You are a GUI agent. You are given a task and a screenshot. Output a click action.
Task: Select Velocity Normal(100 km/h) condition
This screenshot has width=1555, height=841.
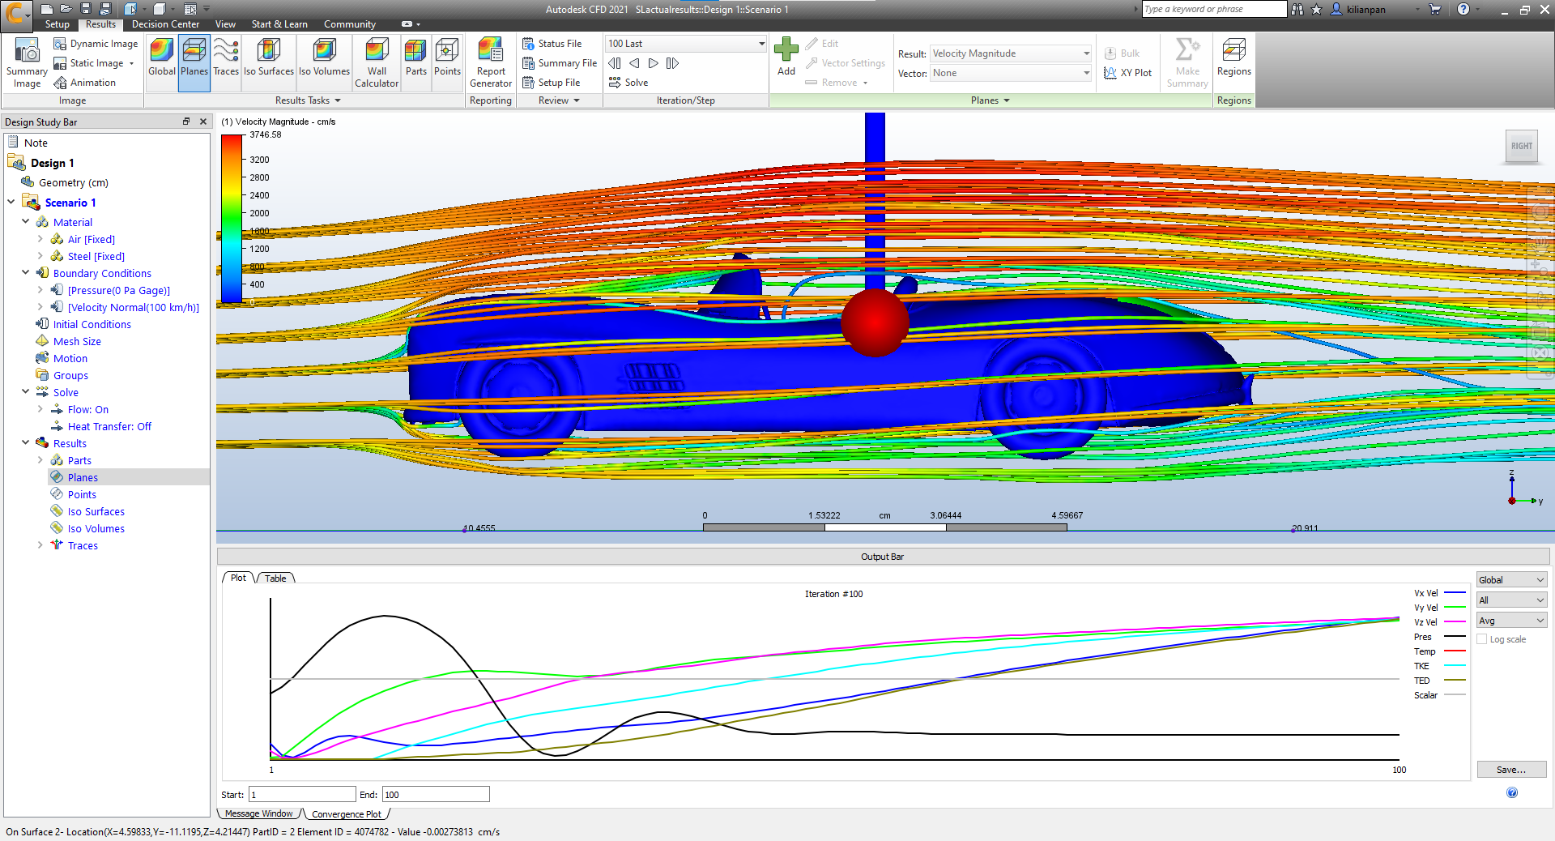[134, 307]
